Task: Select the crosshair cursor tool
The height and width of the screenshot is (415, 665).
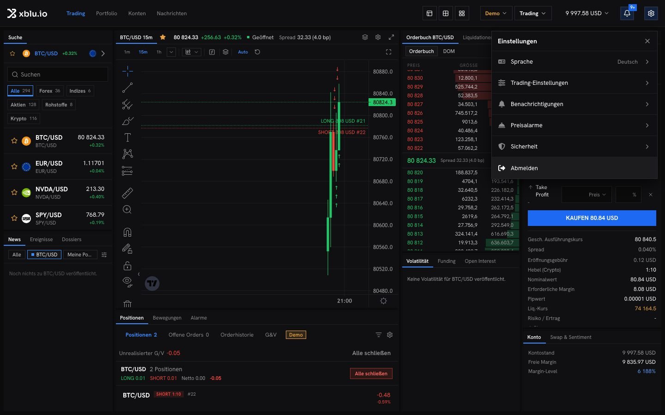Action: 127,71
